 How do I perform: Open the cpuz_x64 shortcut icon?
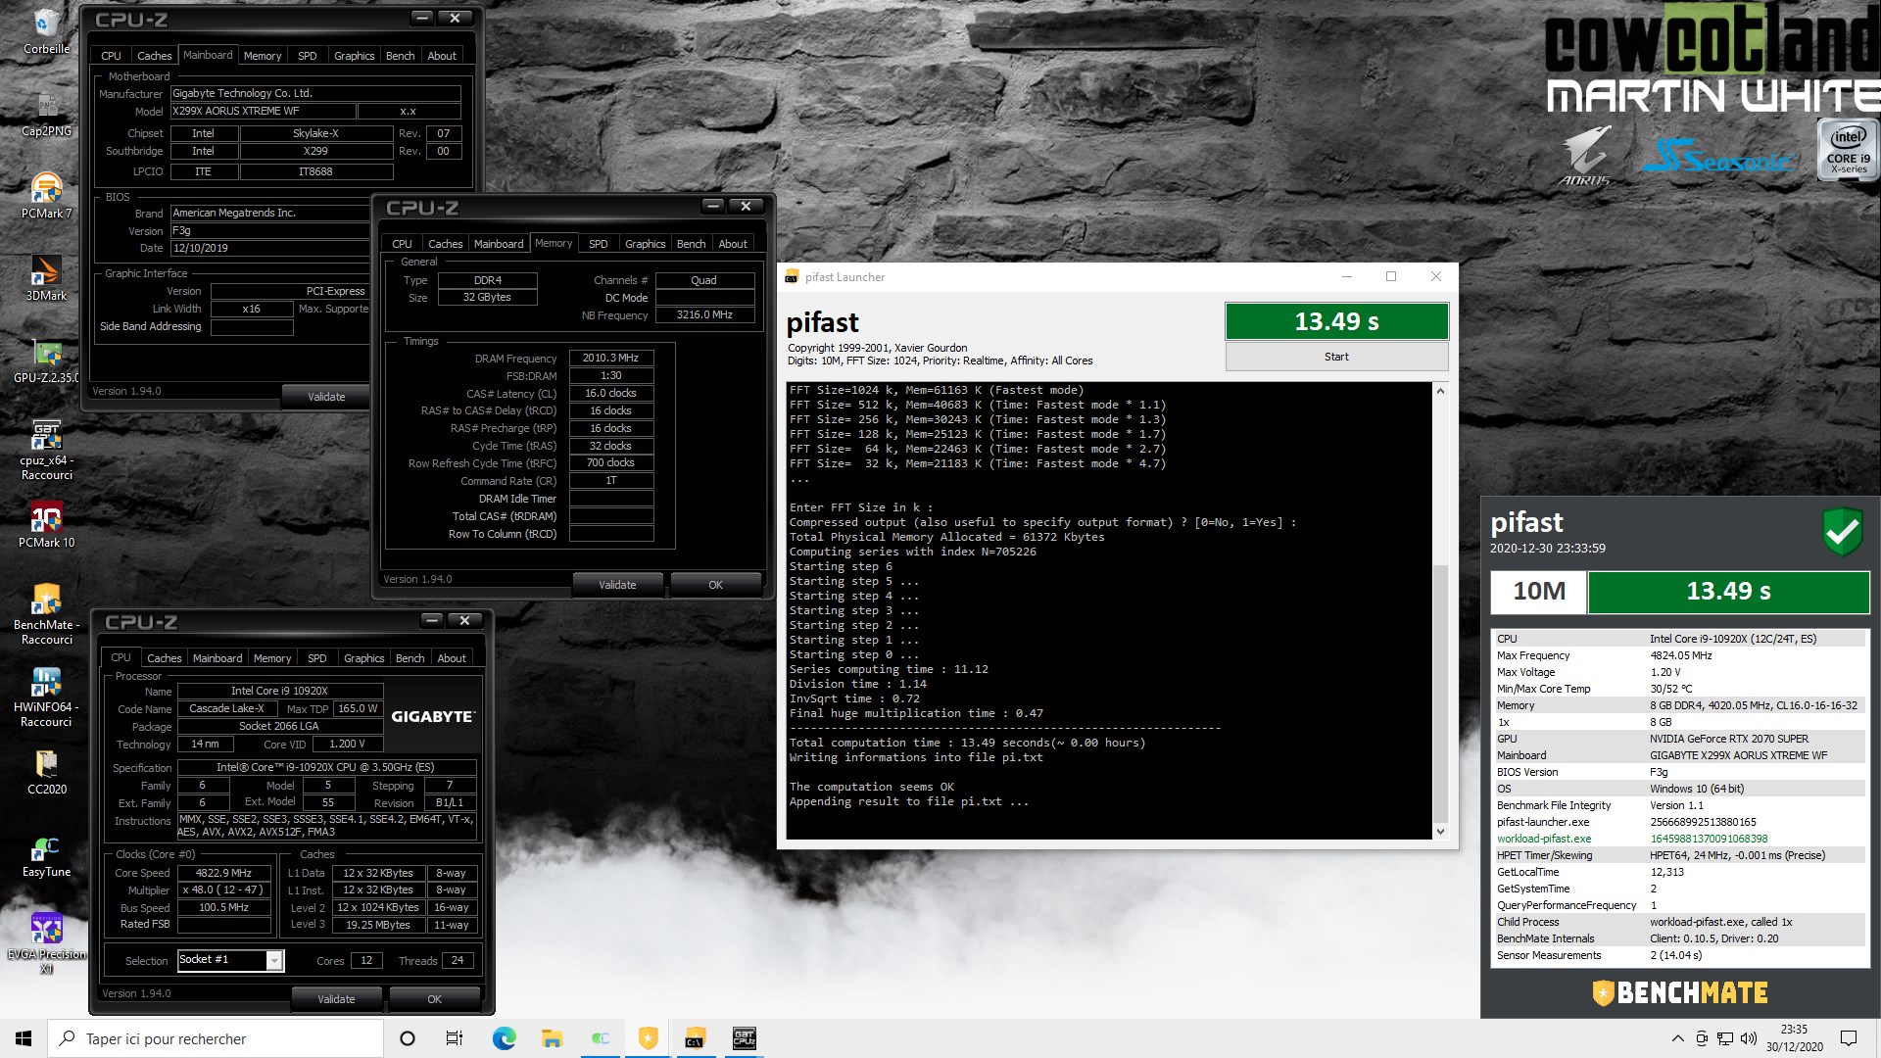46,449
